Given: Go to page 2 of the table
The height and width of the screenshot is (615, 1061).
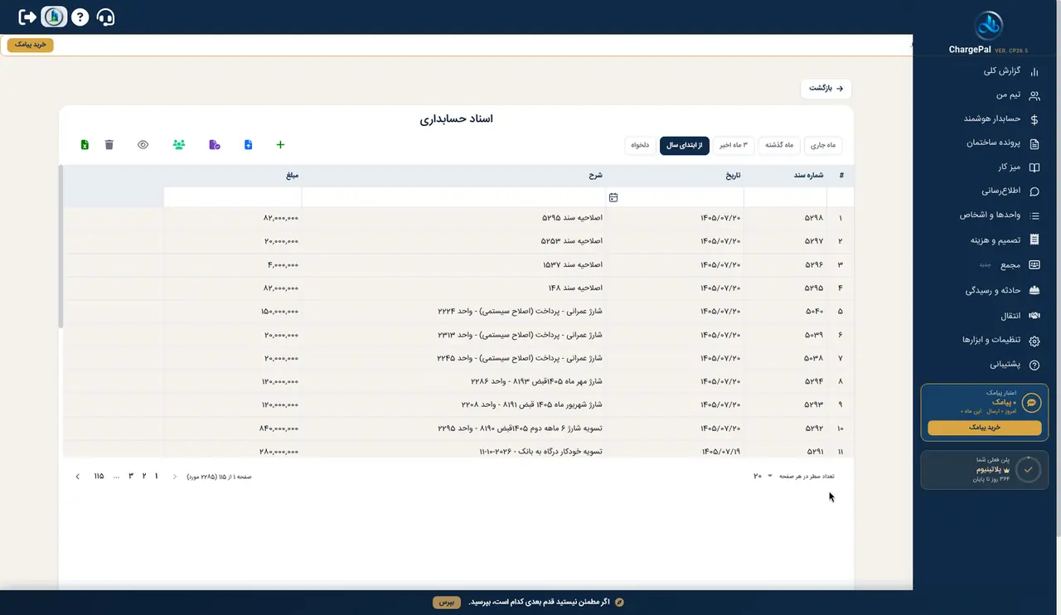Looking at the screenshot, I should coord(144,477).
